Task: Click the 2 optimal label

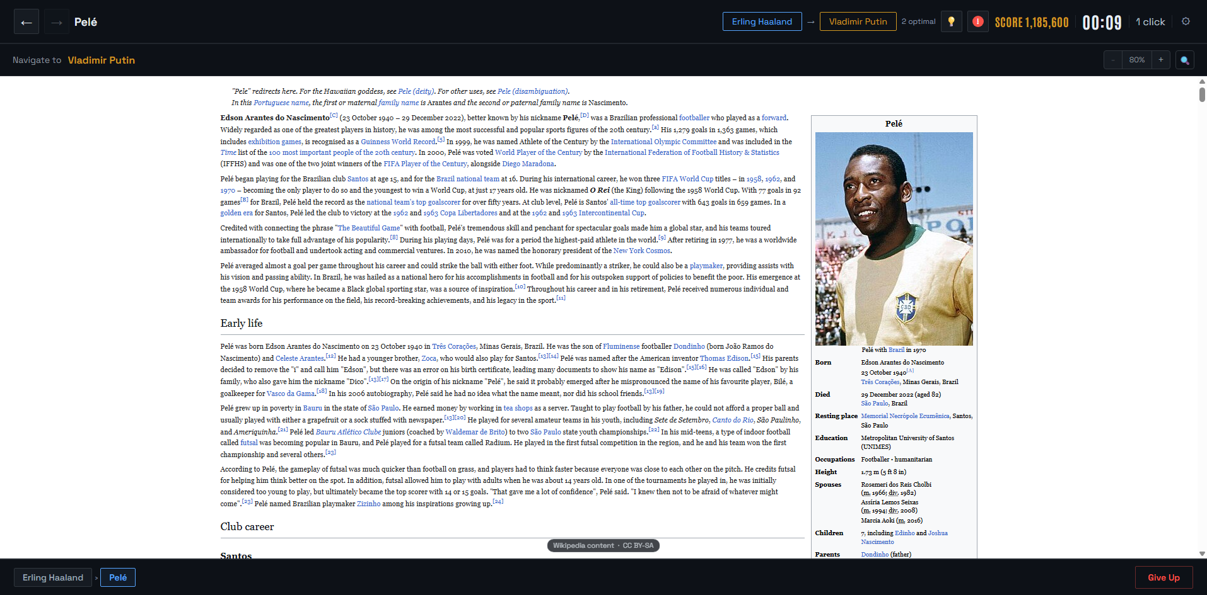Action: coord(918,21)
